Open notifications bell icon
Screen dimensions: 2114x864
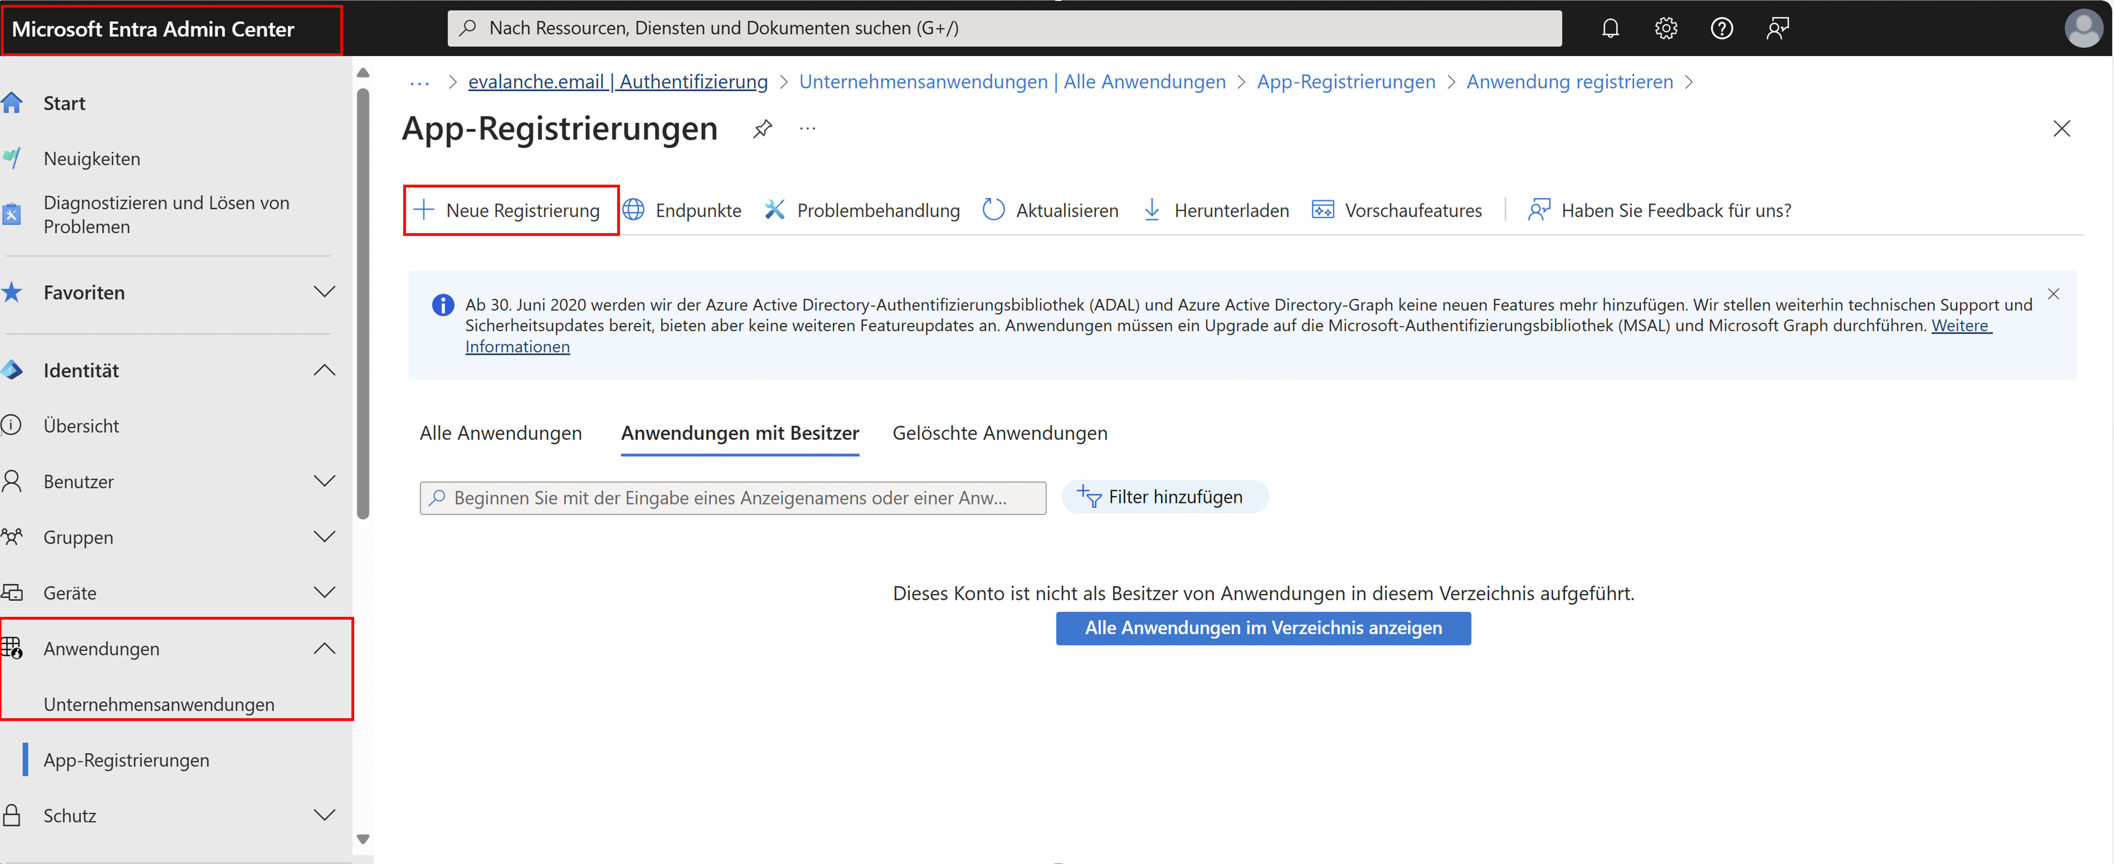(1609, 28)
